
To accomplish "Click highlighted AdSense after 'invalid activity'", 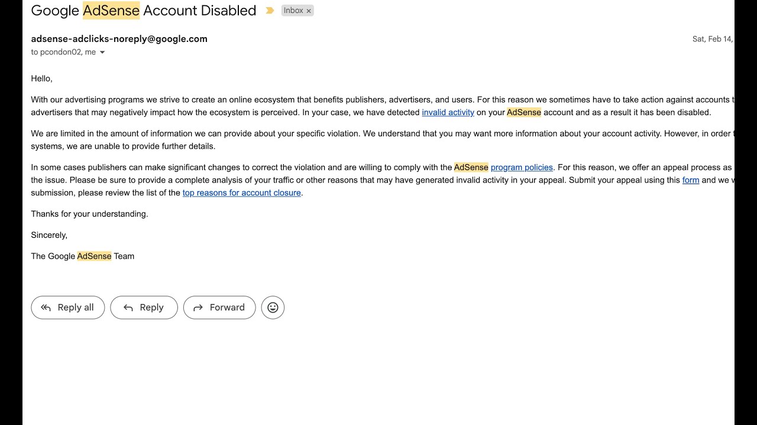I will tap(524, 112).
